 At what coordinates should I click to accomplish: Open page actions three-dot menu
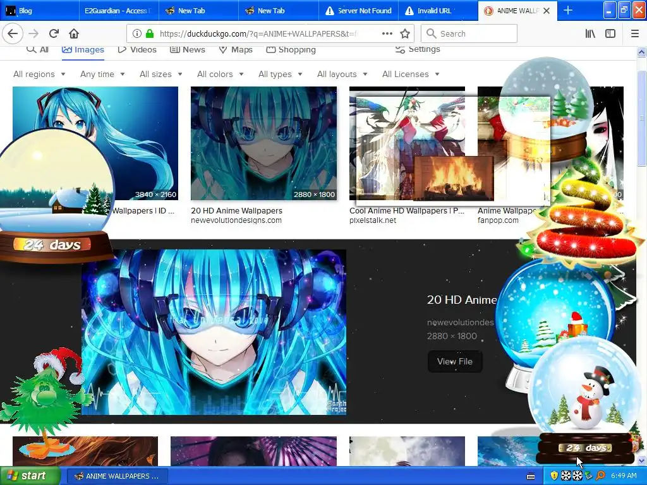pyautogui.click(x=387, y=34)
